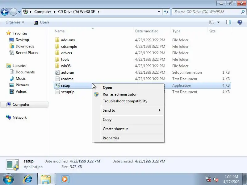Sort by the Size column header

[220, 31]
